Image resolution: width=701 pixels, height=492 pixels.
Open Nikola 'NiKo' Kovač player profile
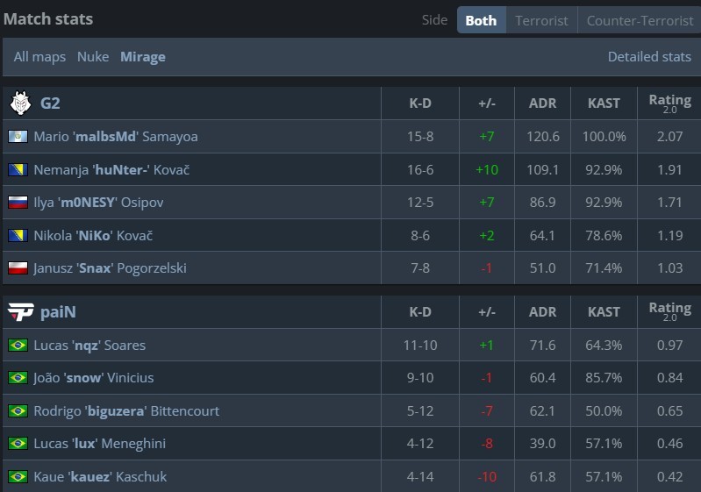coord(111,236)
